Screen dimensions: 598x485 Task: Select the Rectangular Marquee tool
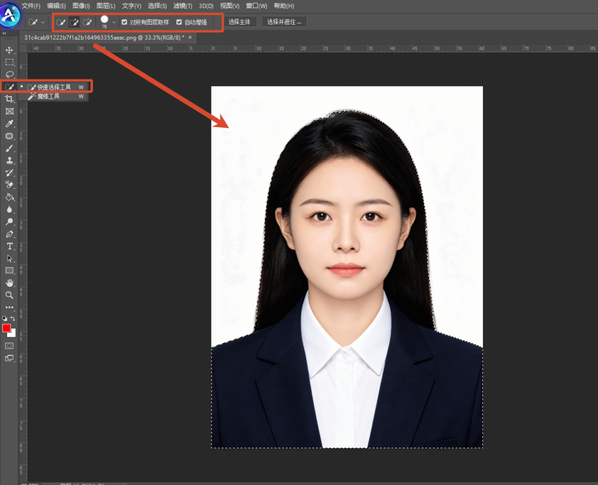click(x=9, y=62)
